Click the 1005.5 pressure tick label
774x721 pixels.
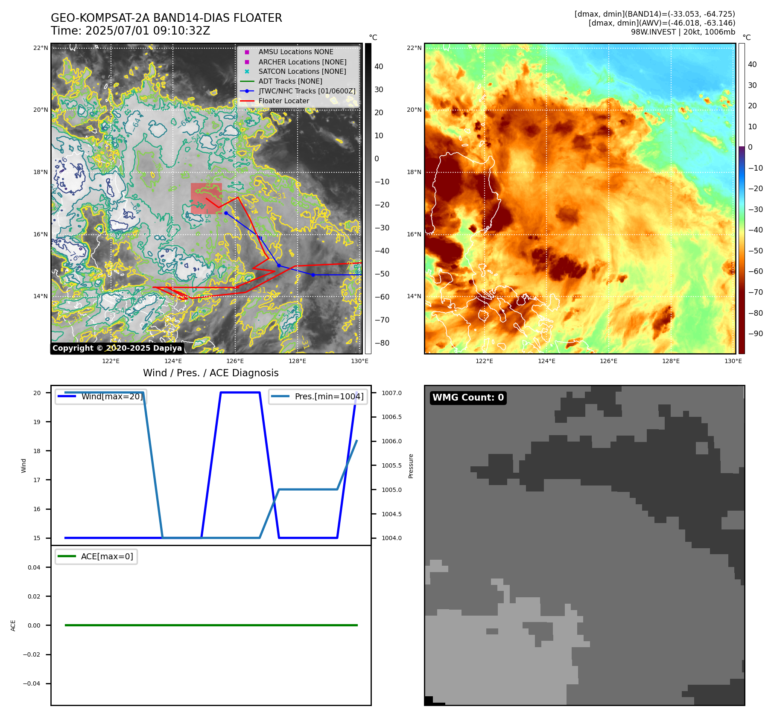click(391, 465)
